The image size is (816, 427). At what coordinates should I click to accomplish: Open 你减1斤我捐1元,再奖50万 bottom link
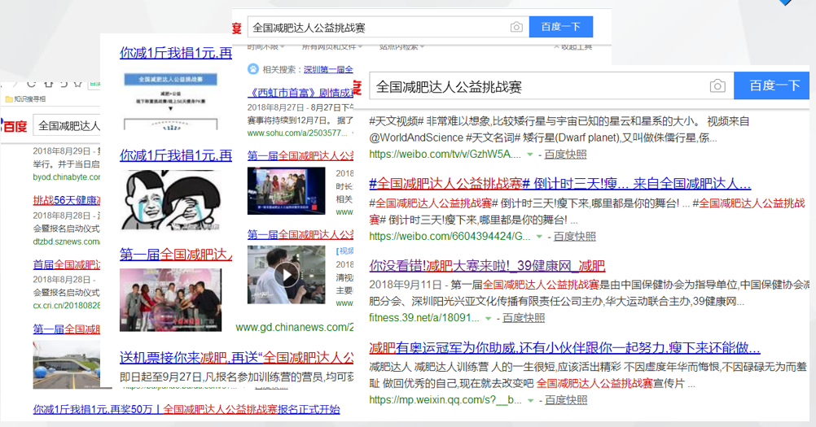(x=186, y=409)
